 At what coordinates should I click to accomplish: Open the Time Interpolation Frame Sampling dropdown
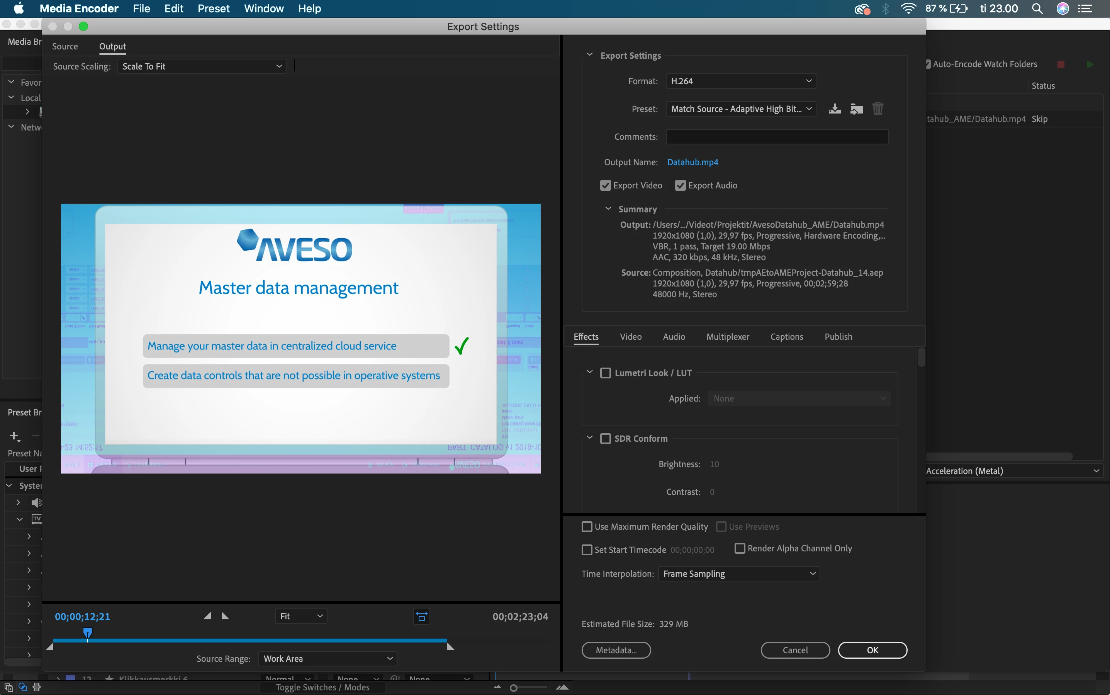tap(738, 574)
